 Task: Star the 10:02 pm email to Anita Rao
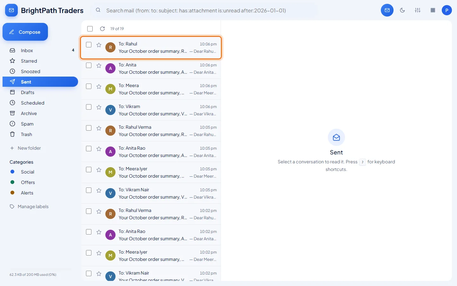[99, 232]
